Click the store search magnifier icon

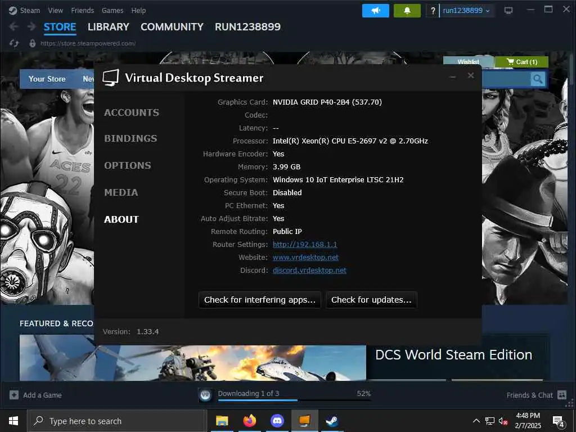[538, 79]
